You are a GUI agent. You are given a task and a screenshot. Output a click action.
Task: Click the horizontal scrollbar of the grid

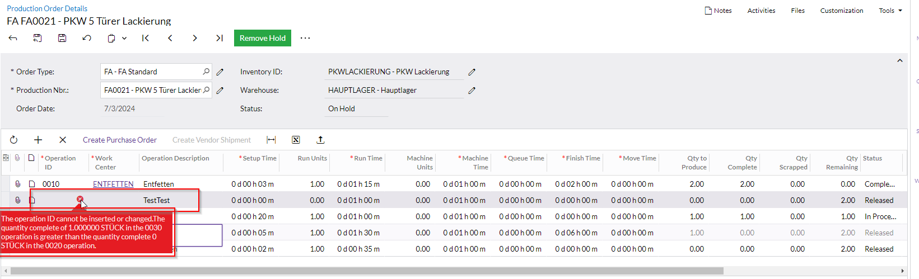[367, 271]
